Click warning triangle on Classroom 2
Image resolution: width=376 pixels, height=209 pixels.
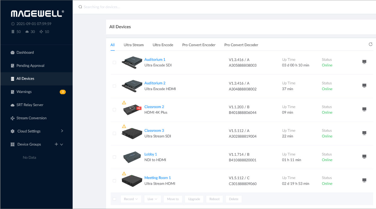pos(124,103)
